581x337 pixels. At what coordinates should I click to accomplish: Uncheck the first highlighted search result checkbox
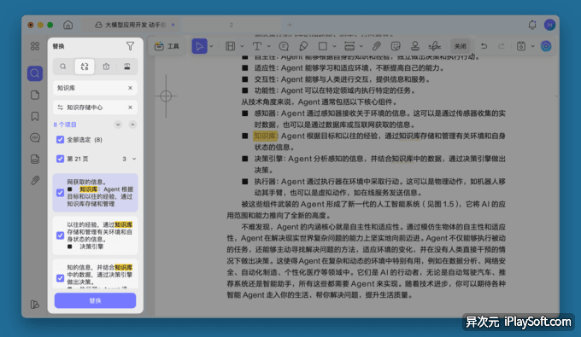[x=60, y=193]
